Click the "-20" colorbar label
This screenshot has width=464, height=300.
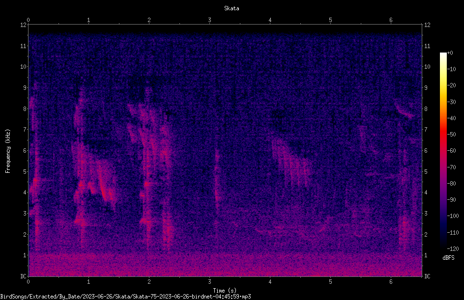[x=452, y=85]
